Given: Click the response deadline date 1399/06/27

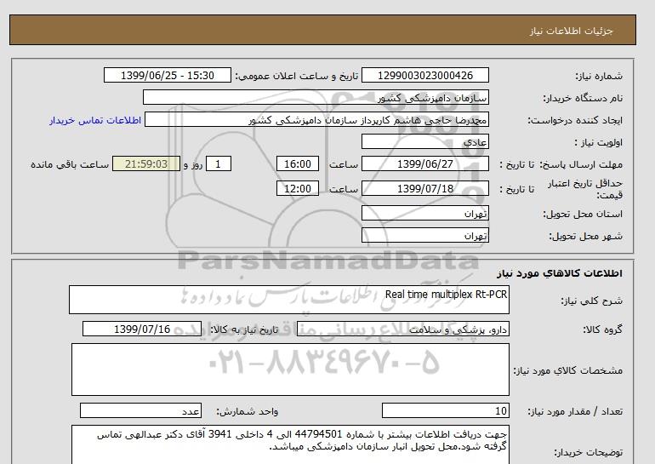Looking at the screenshot, I should (424, 163).
